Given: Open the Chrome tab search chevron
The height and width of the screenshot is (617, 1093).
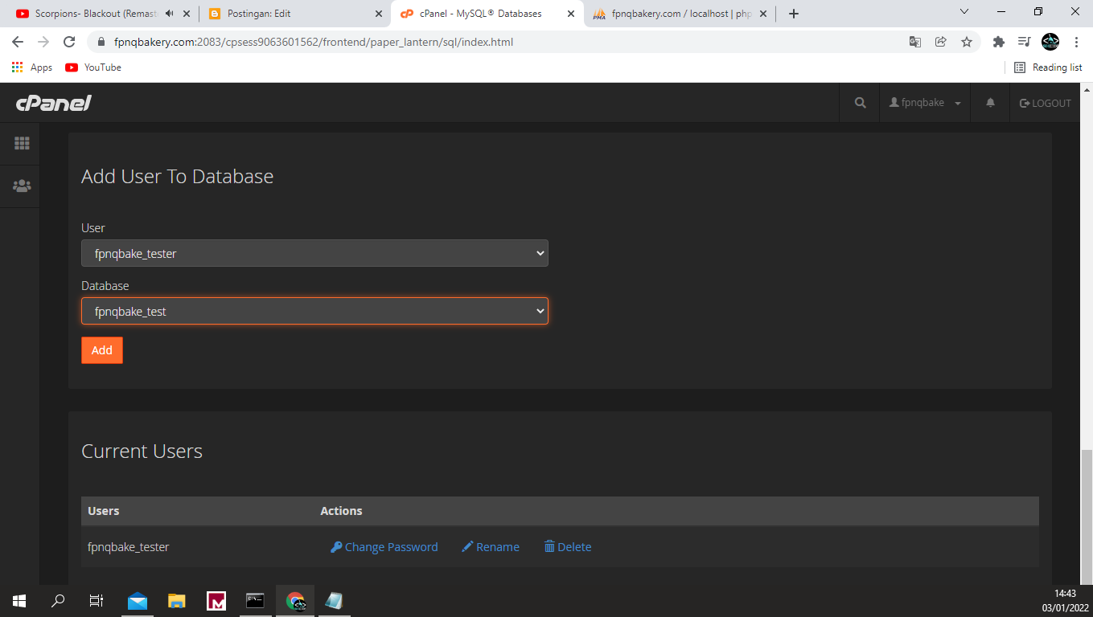Looking at the screenshot, I should click(965, 11).
